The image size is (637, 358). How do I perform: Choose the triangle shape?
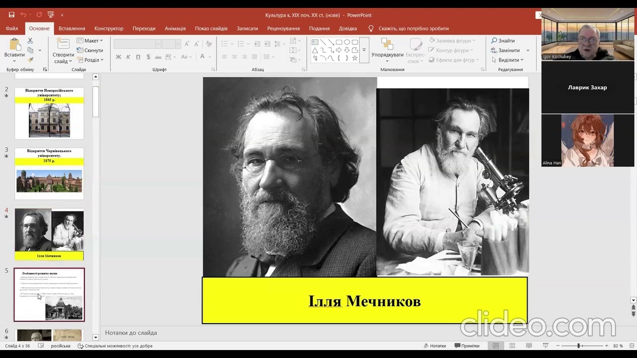(x=315, y=50)
